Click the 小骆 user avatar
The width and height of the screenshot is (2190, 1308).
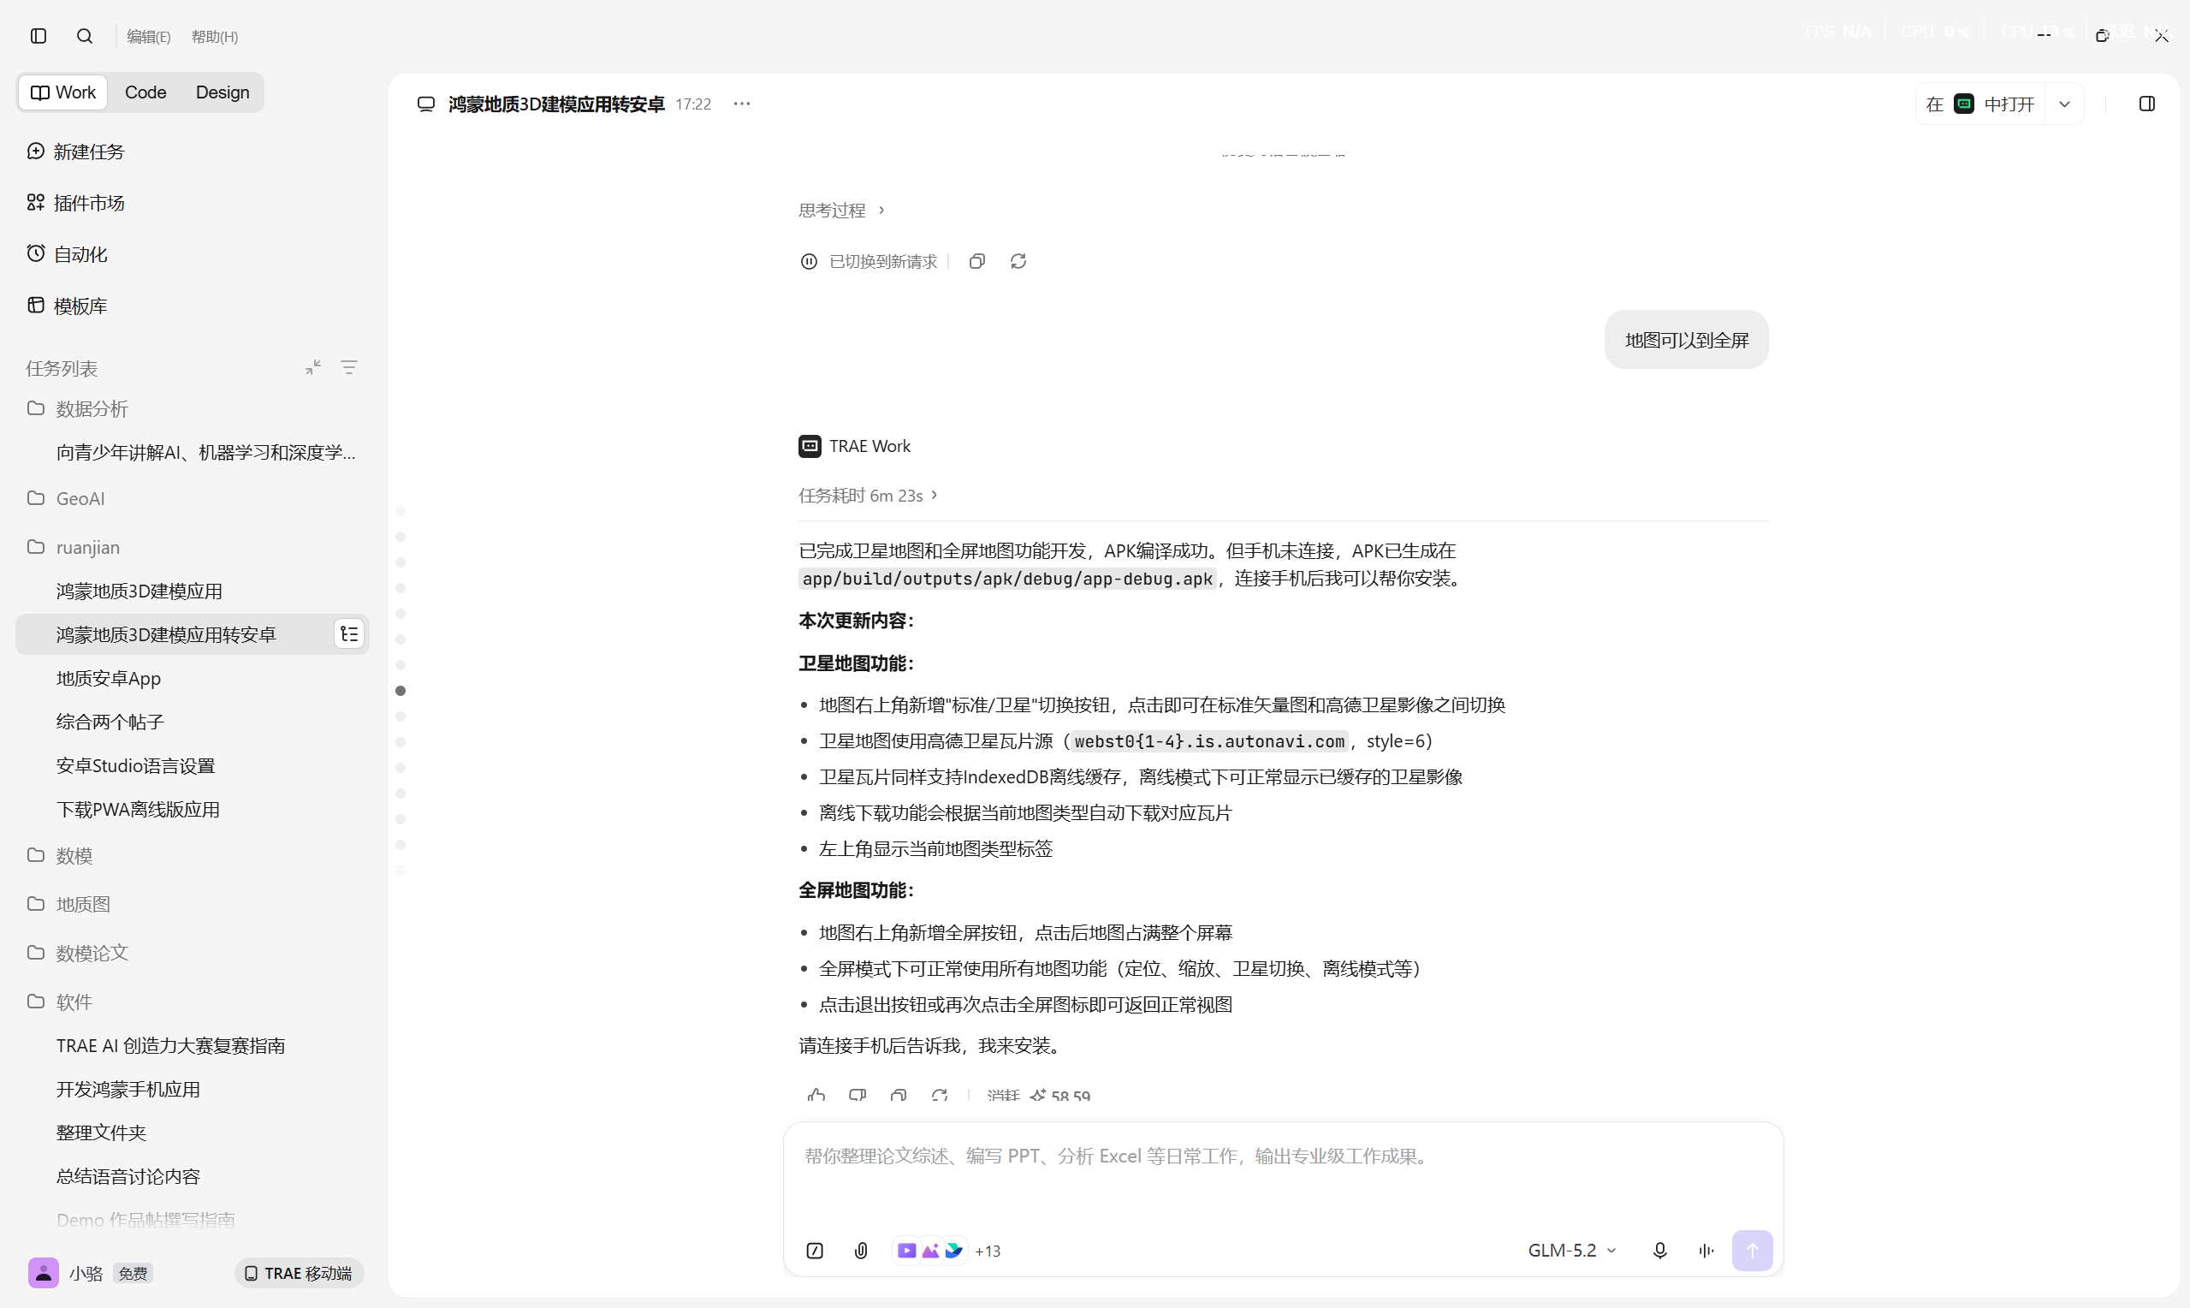pos(43,1273)
